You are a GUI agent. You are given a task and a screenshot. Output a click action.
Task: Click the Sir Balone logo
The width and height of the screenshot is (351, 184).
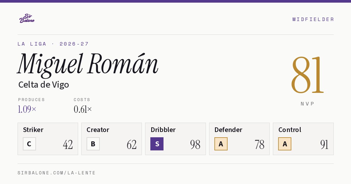click(27, 18)
